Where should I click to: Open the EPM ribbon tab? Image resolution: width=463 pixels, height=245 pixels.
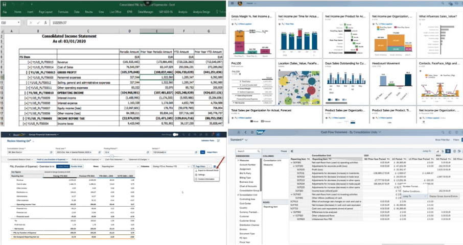(x=130, y=12)
